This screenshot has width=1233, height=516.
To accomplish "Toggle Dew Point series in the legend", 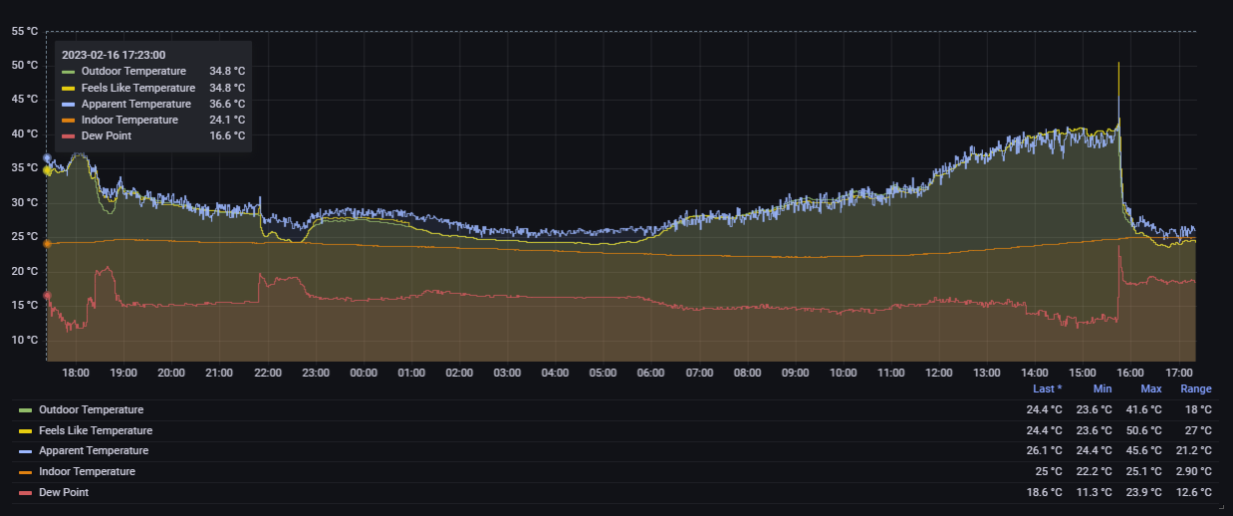I will coord(64,492).
